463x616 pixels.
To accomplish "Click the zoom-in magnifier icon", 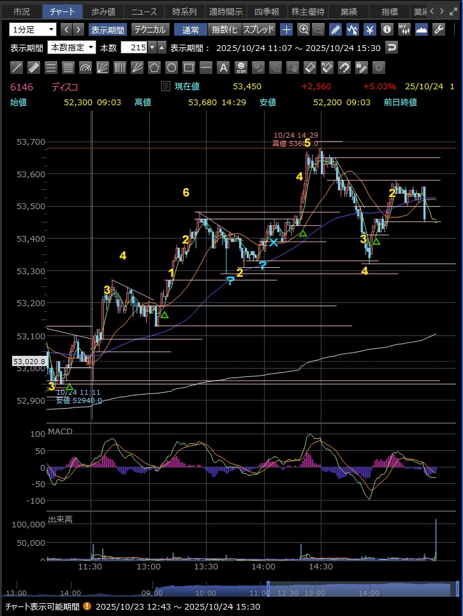I will (304, 29).
